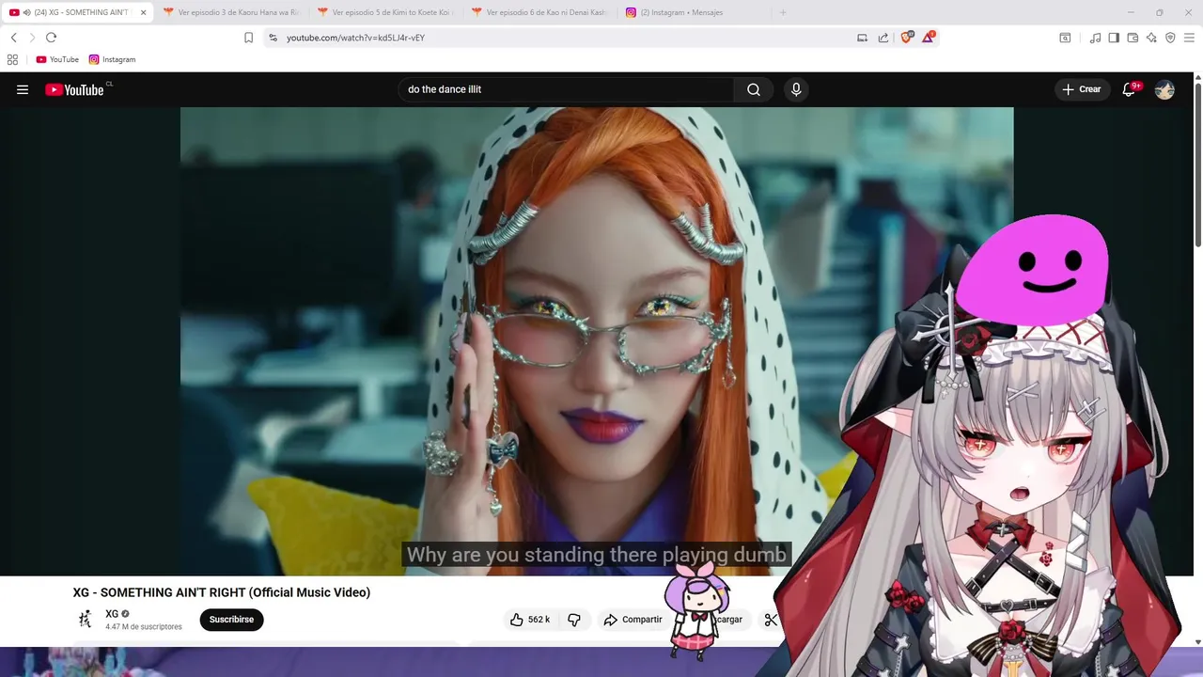Click the install/cast screen icon in address bar

862,38
